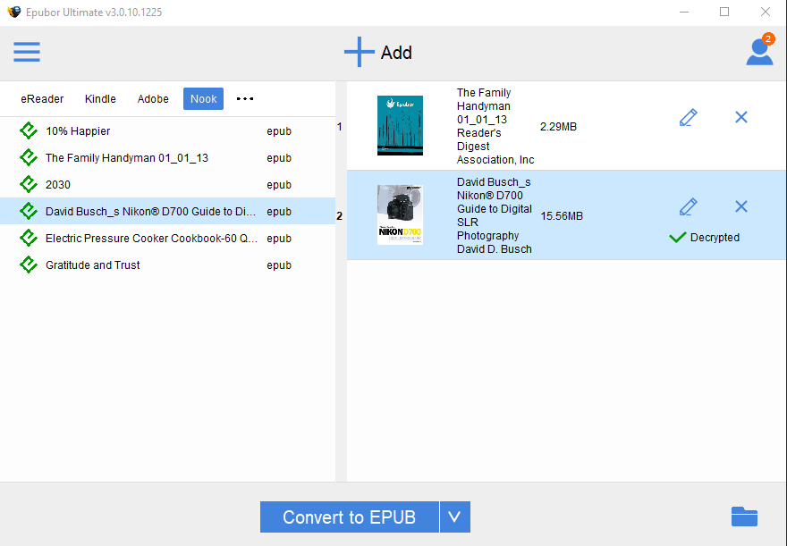Click the edit pencil for The Family Handyman
The image size is (787, 546).
(x=688, y=117)
